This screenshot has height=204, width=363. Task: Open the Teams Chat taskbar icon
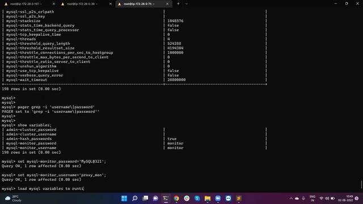(x=155, y=198)
